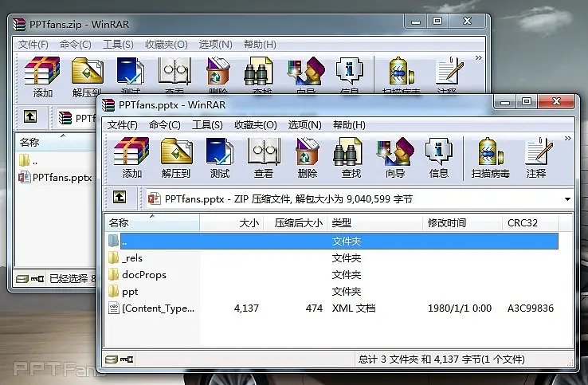Click the 查看 (View) icon in front window
Image resolution: width=588 pixels, height=385 pixels.
tap(263, 156)
